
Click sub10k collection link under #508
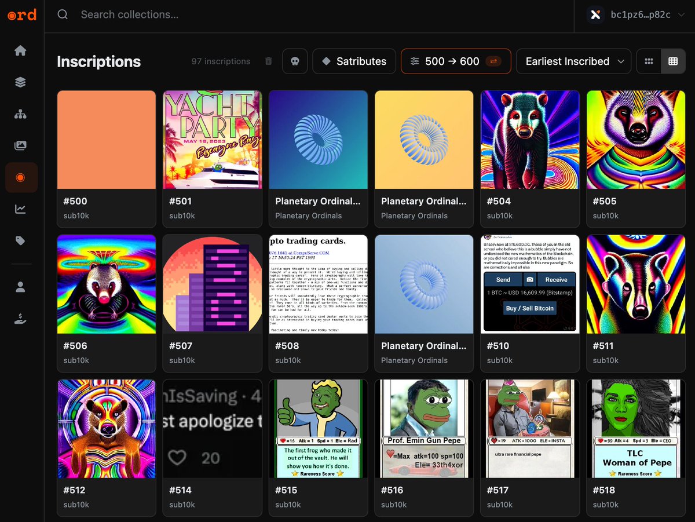pyautogui.click(x=288, y=360)
